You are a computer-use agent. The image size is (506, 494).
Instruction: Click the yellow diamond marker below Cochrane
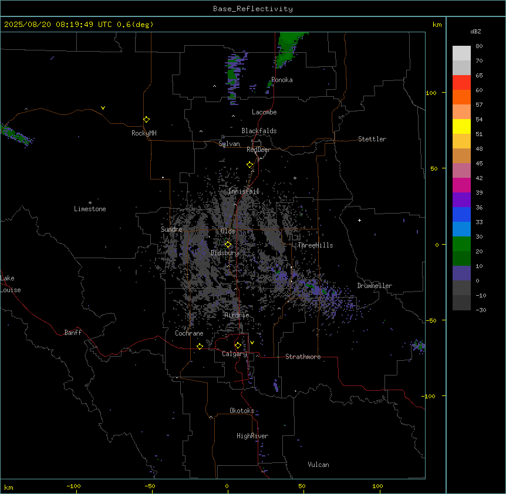point(200,346)
